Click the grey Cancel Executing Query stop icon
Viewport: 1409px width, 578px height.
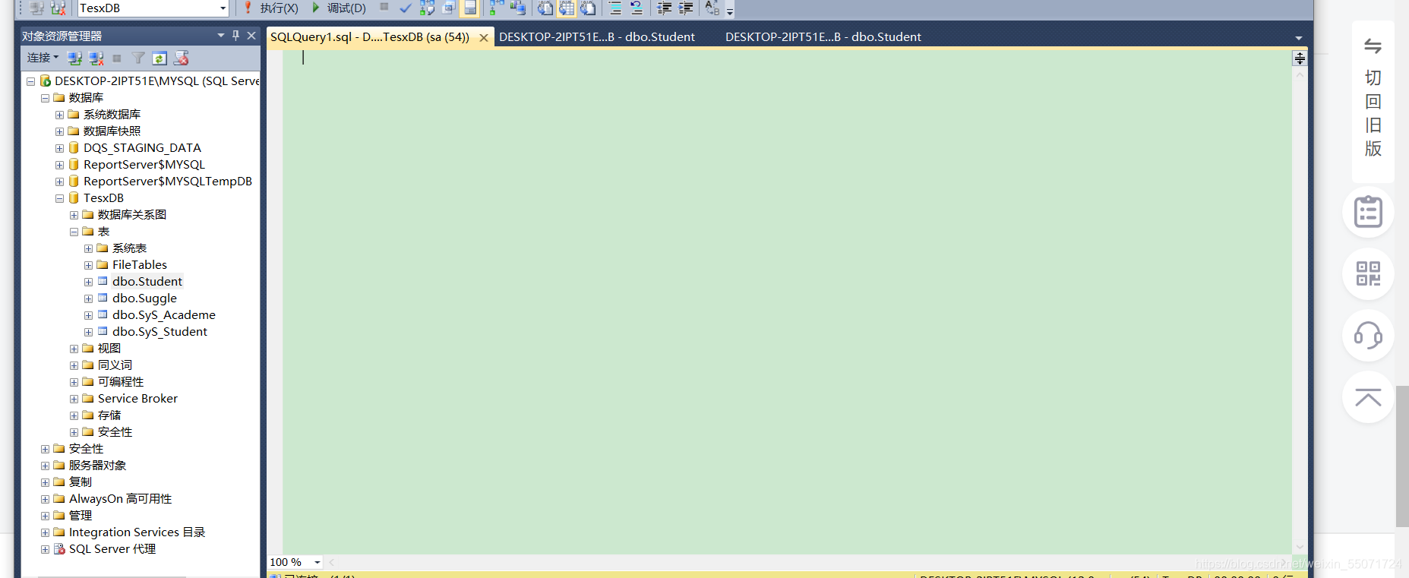click(x=384, y=8)
